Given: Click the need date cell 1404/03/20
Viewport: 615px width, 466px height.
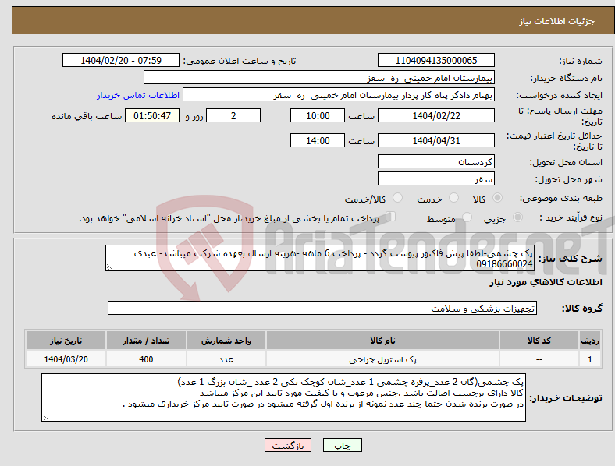Looking at the screenshot, I should [x=66, y=359].
